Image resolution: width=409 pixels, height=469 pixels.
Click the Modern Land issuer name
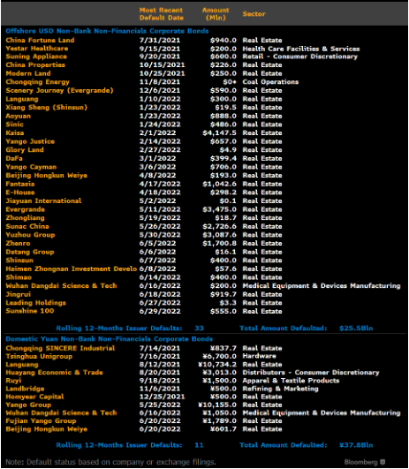coord(28,73)
